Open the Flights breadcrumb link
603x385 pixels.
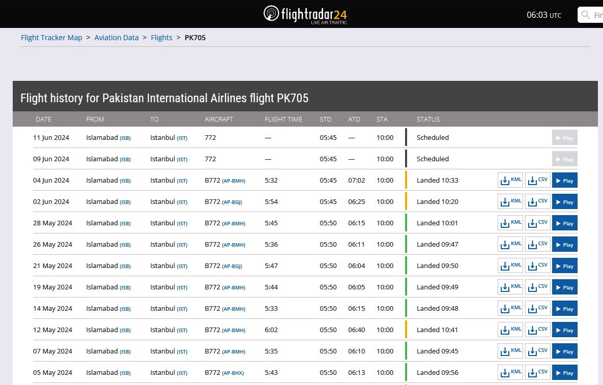tap(161, 38)
